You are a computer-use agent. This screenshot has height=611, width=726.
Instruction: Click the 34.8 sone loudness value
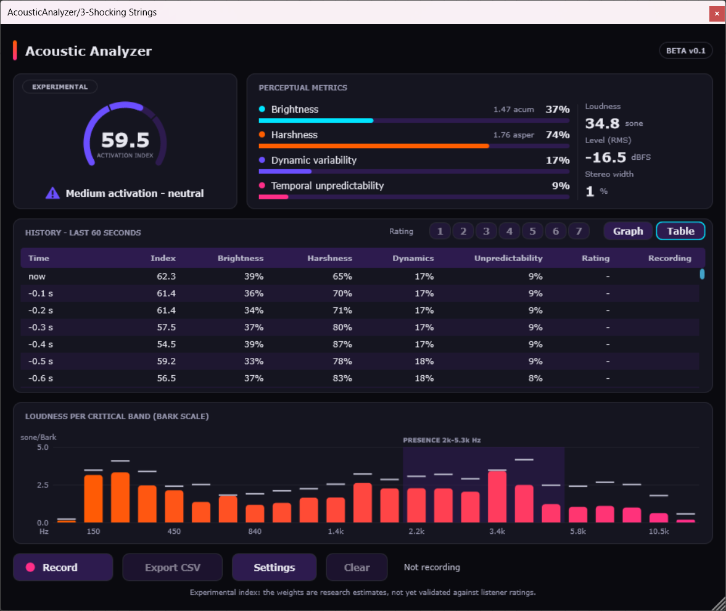tap(602, 123)
